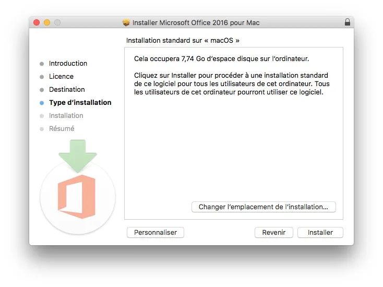Viewport: 383px width, 287px height.
Task: Click the Office logo with green arrow
Action: click(78, 187)
